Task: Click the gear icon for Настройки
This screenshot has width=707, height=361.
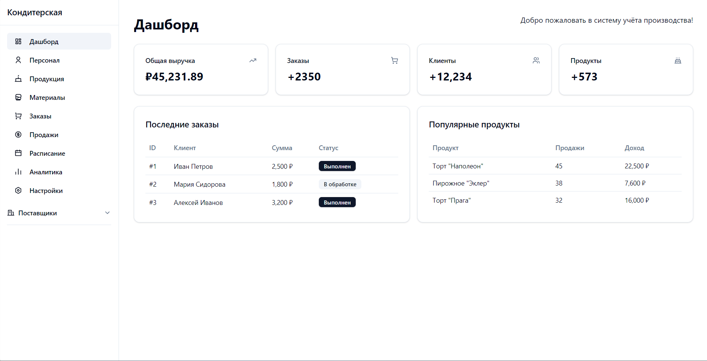Action: click(18, 190)
